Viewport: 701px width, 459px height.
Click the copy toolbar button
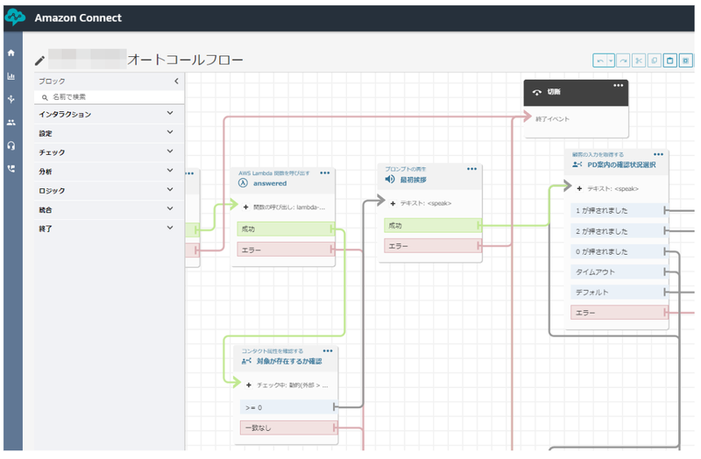pyautogui.click(x=655, y=60)
